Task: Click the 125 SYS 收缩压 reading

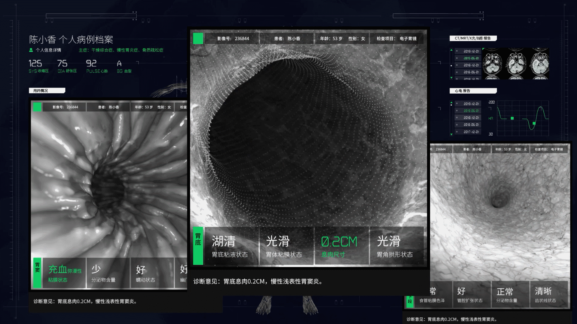Action: 38,66
